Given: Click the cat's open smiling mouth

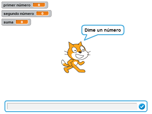Looking at the screenshot, I should pos(80,56).
